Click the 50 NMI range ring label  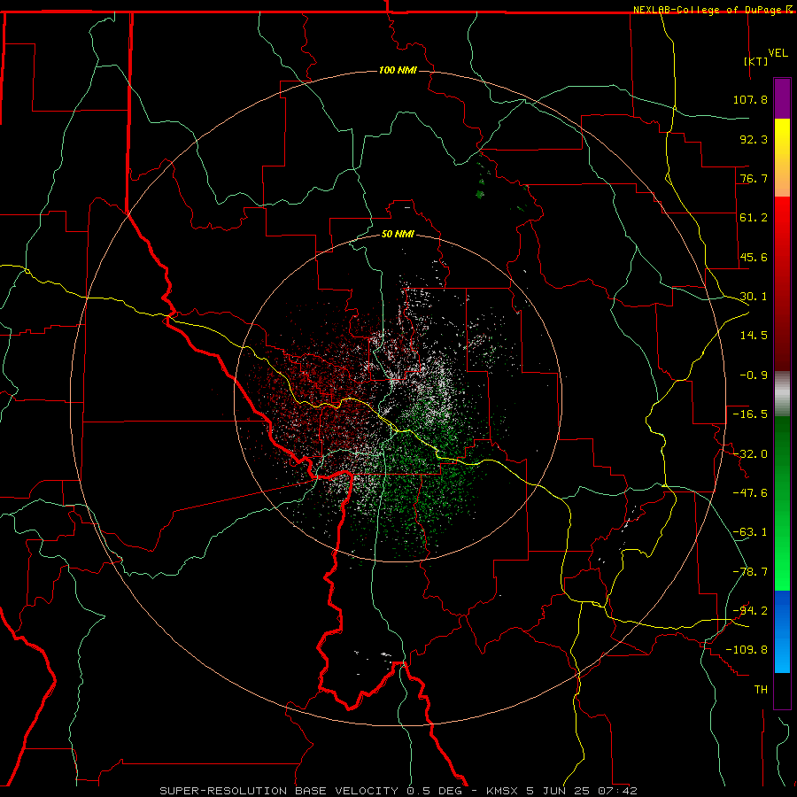[398, 235]
